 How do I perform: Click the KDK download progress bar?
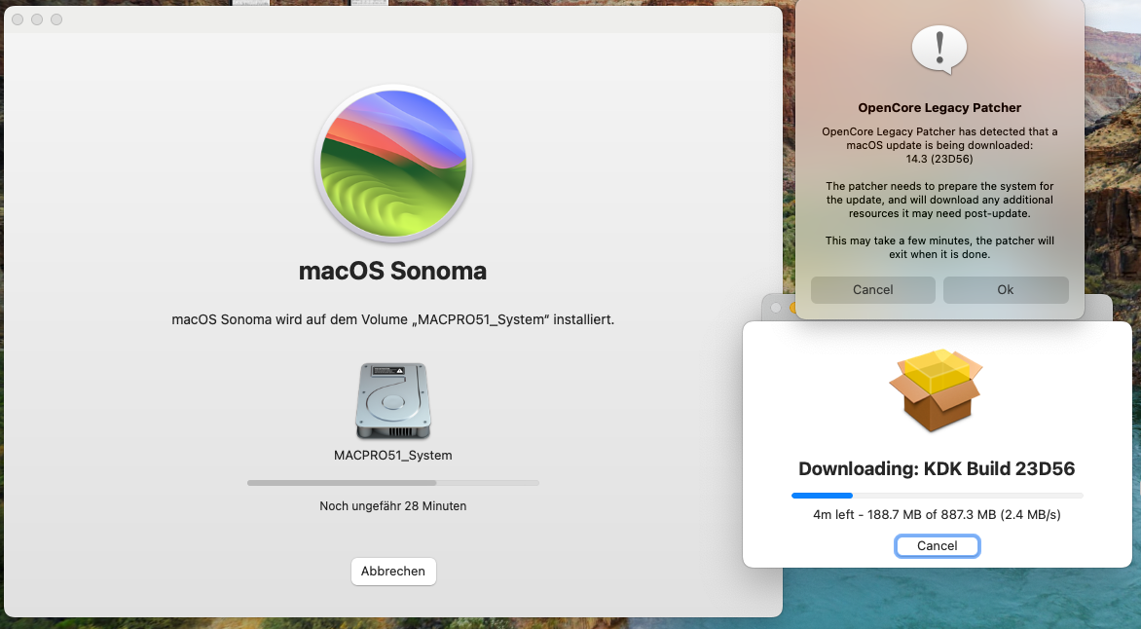pyautogui.click(x=938, y=496)
